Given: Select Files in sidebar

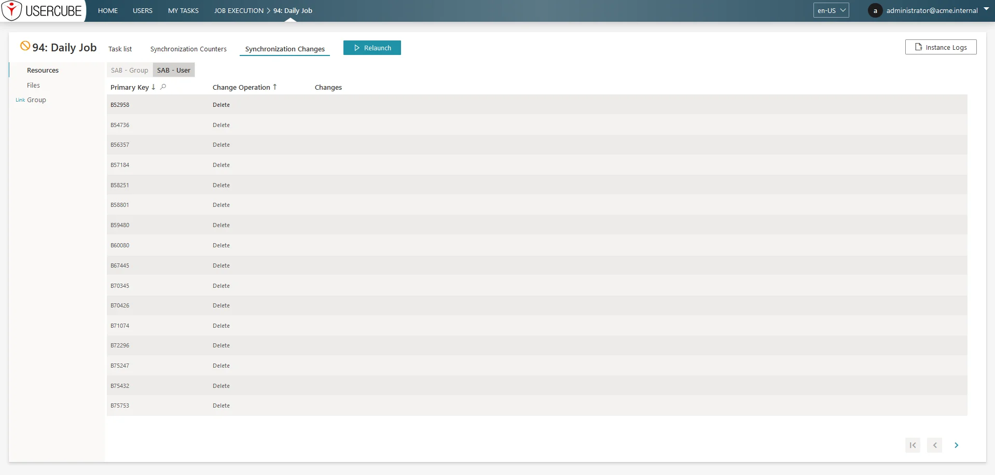Looking at the screenshot, I should 33,85.
